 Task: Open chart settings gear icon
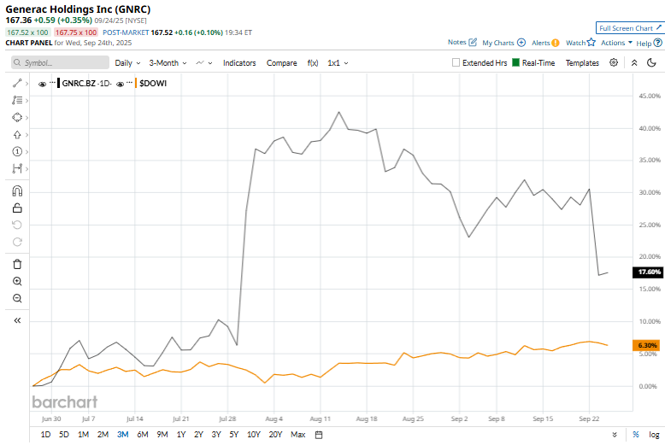tap(614, 62)
